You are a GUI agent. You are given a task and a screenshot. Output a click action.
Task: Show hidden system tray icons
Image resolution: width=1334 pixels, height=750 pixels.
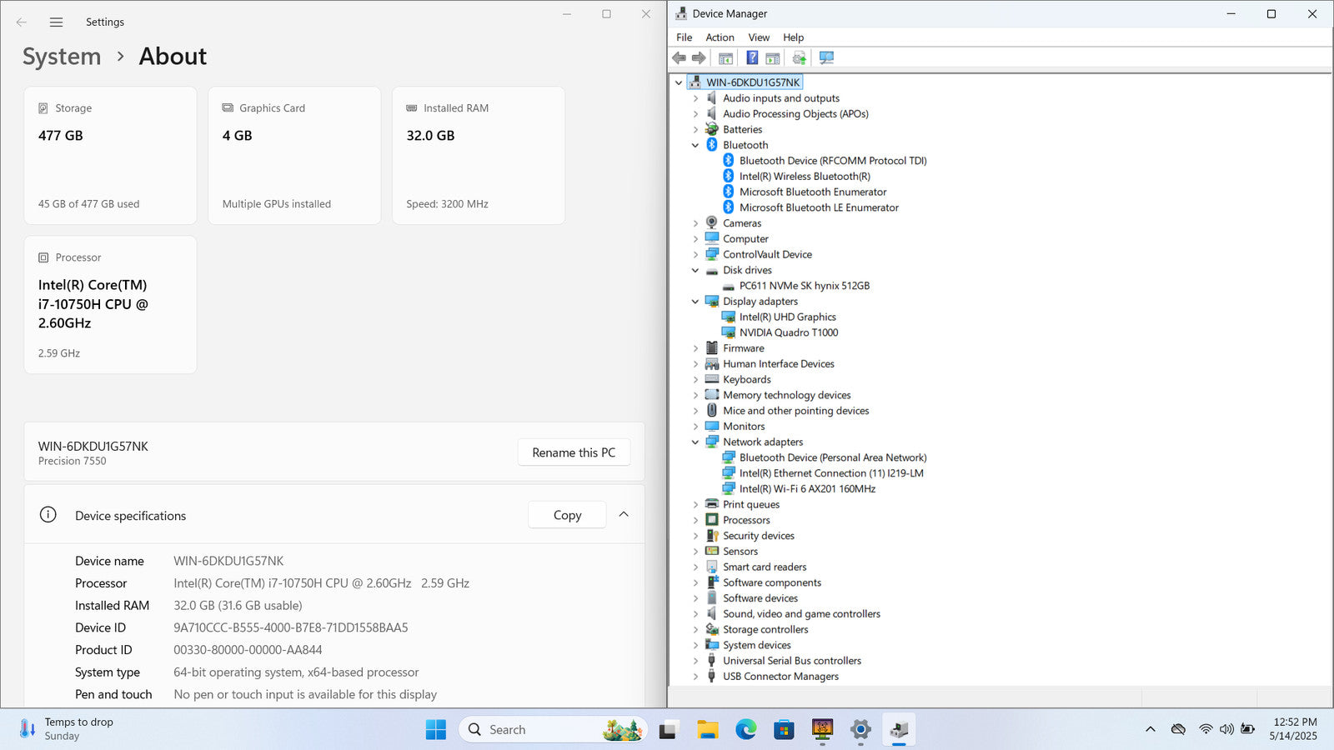1151,729
